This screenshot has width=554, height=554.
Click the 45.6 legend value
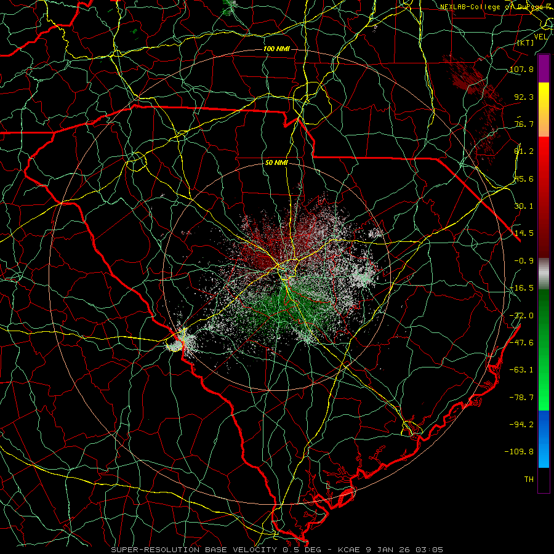point(524,179)
